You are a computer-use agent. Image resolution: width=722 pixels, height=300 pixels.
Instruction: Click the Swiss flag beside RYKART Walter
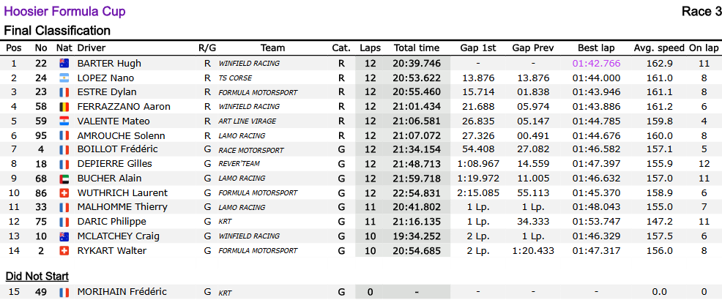tap(64, 251)
